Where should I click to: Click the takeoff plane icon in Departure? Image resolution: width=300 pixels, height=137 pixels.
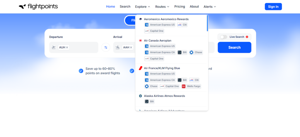(x=54, y=47)
